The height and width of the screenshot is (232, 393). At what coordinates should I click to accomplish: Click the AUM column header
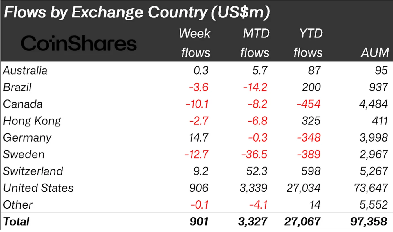click(x=374, y=53)
